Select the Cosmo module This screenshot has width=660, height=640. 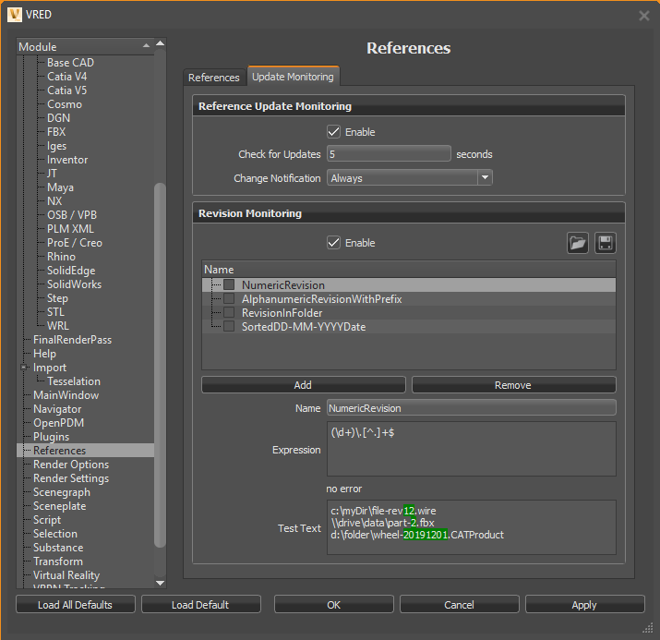click(65, 104)
